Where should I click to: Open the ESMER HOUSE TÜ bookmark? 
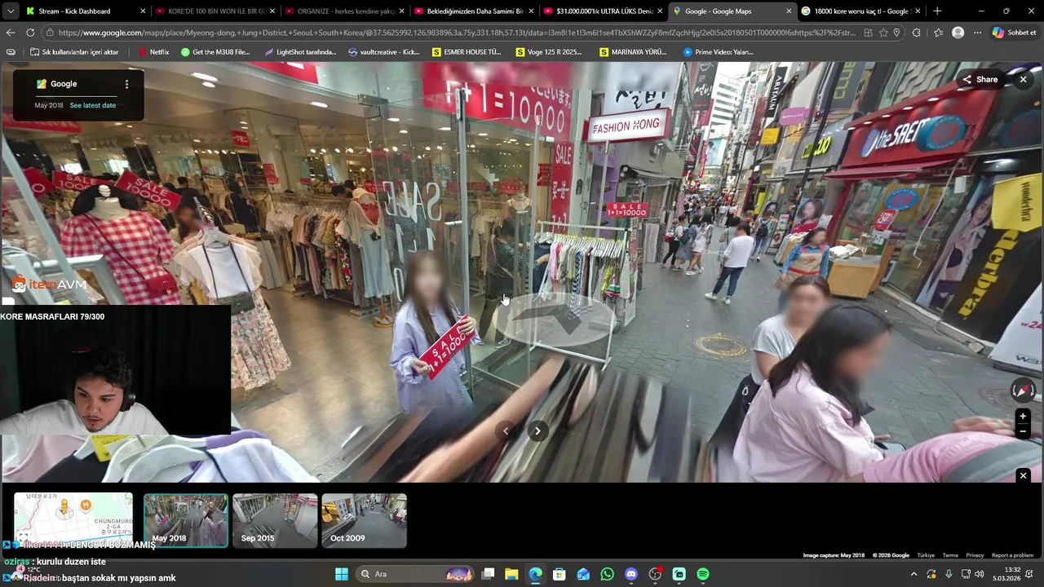[467, 51]
